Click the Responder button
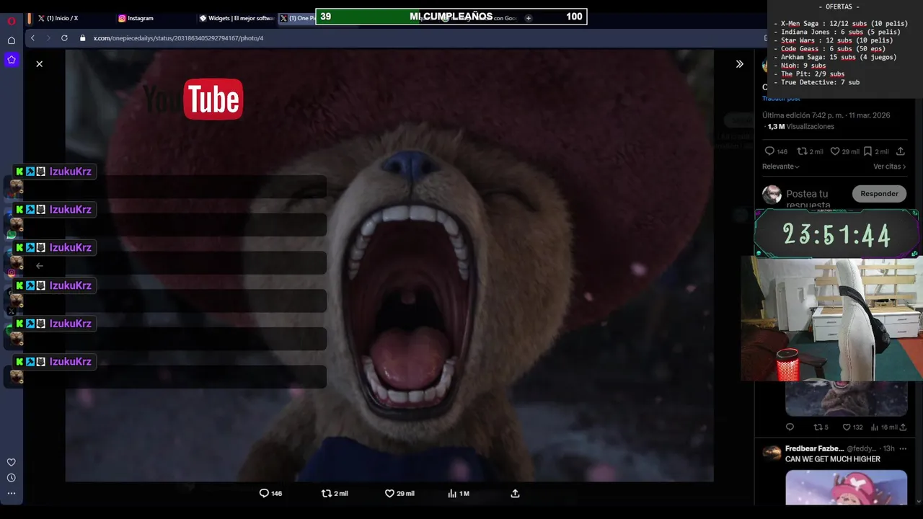 point(879,194)
